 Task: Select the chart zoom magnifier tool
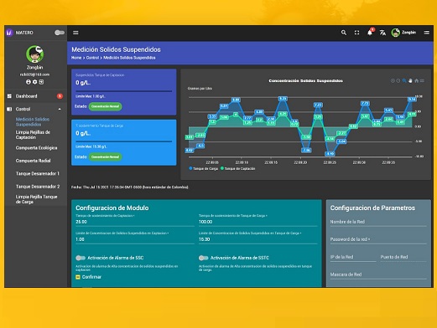tap(404, 81)
